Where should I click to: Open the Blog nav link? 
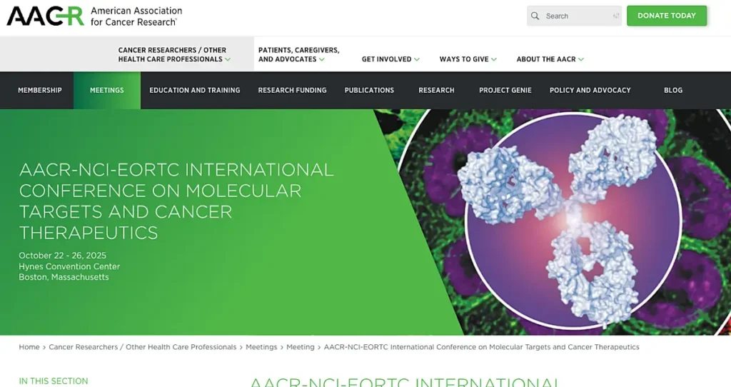pyautogui.click(x=673, y=91)
